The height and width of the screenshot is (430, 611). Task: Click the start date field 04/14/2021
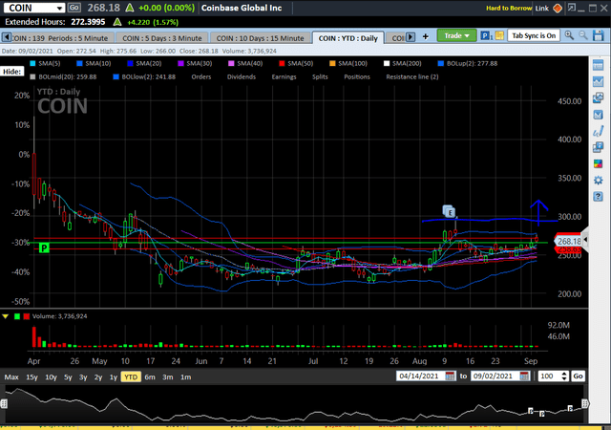tap(420, 376)
